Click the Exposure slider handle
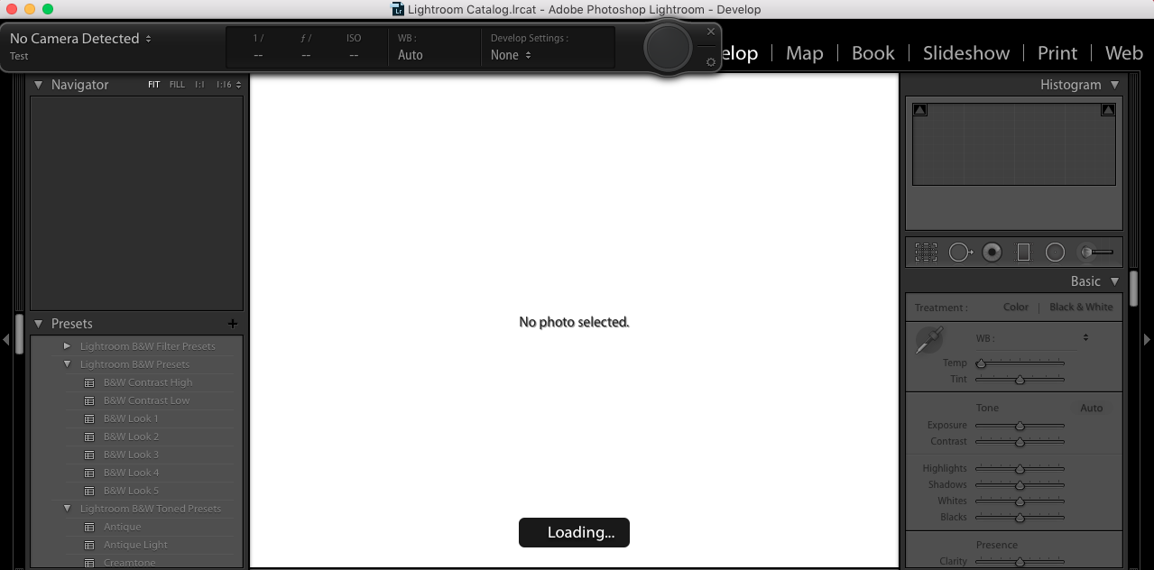The image size is (1154, 570). pyautogui.click(x=1020, y=426)
